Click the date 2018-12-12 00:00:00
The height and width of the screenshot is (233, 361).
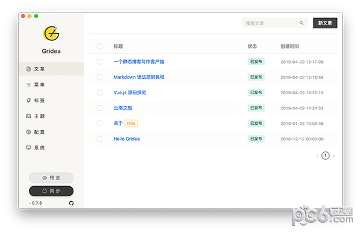coord(302,139)
